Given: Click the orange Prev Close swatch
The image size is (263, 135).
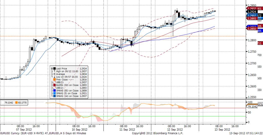Looking at the screenshot, I should (x=54, y=80).
